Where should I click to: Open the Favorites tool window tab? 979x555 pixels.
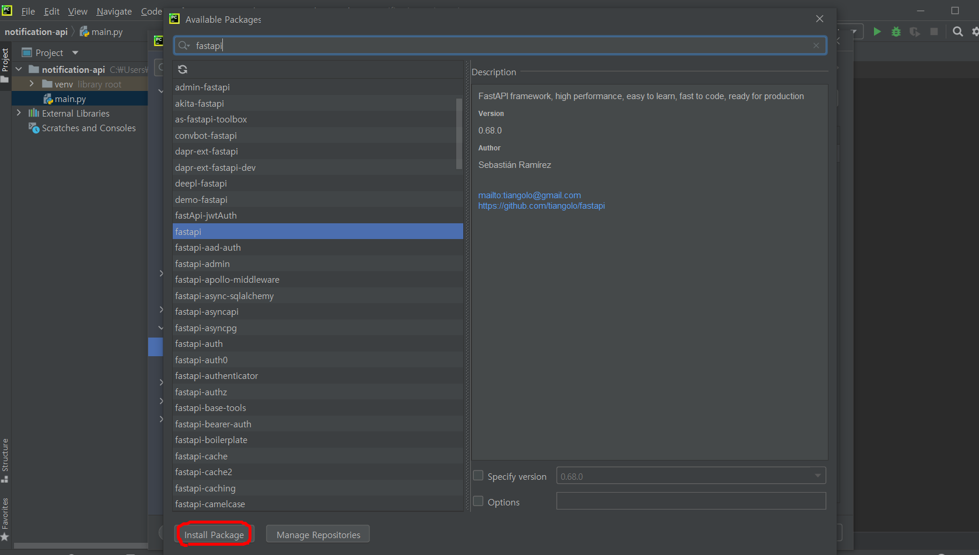coord(5,519)
